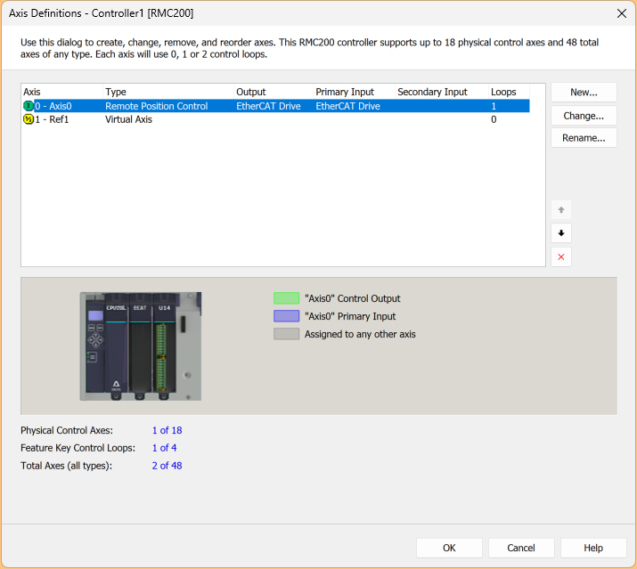This screenshot has height=569, width=637.
Task: Click the Rename... button
Action: [584, 138]
